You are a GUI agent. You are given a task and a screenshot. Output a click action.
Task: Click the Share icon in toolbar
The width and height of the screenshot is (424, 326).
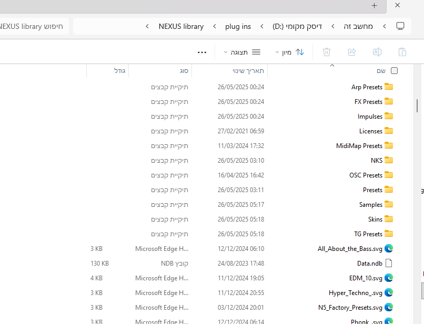(x=352, y=52)
